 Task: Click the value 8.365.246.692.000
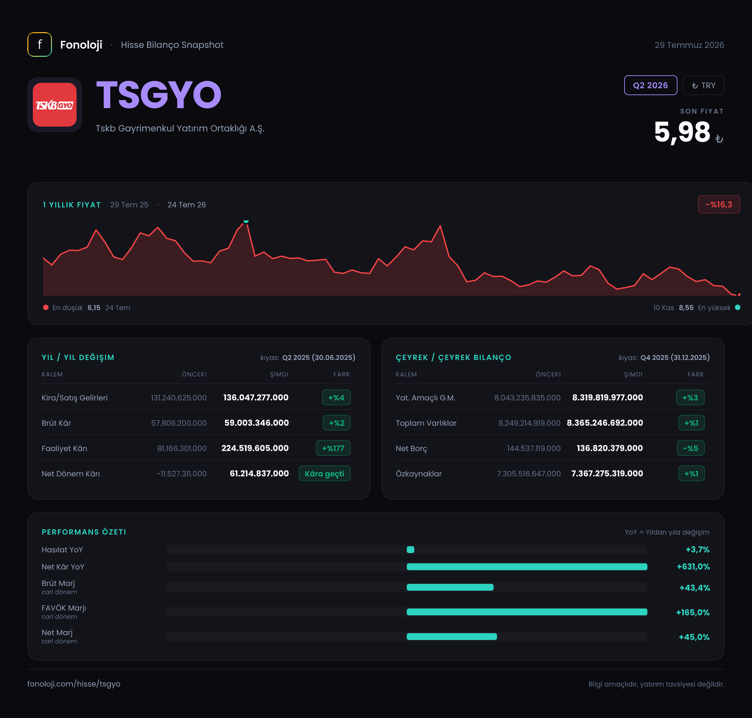[x=605, y=423]
